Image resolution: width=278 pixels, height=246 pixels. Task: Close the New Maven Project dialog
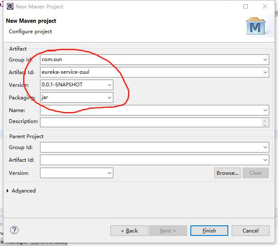point(265,6)
